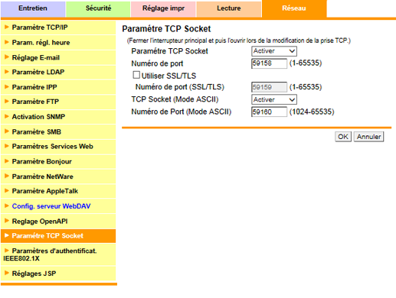Go to the Réglage impr tab
The image size is (396, 298).
click(x=163, y=8)
